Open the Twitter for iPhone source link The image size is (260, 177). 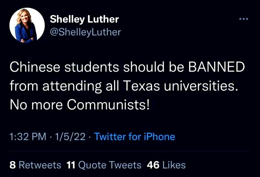135,137
